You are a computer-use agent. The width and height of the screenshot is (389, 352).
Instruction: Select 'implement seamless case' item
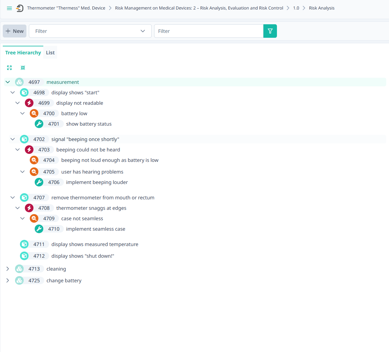tap(95, 229)
